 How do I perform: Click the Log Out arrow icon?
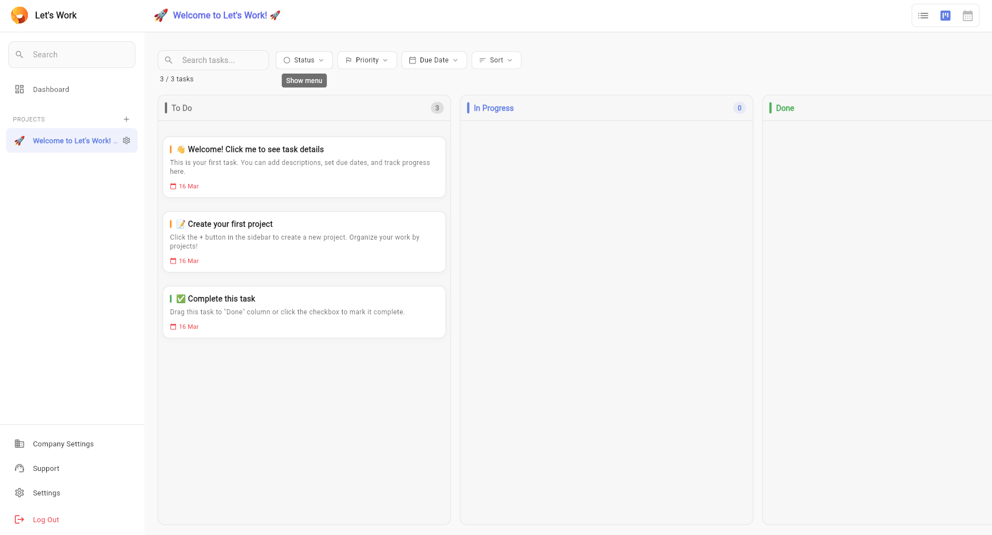tap(19, 519)
